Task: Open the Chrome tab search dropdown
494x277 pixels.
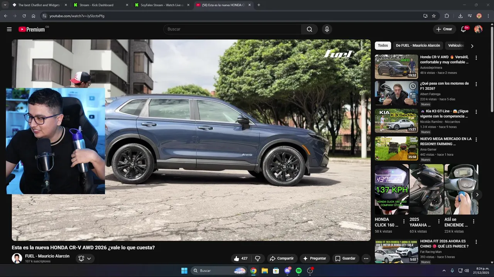Action: (5, 5)
